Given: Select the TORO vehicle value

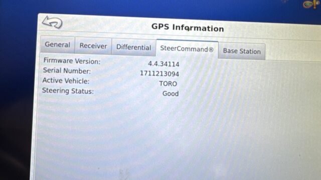Looking at the screenshot, I should pos(168,83).
